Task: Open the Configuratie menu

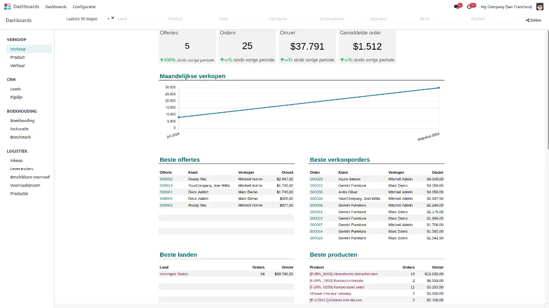Action: (x=84, y=7)
